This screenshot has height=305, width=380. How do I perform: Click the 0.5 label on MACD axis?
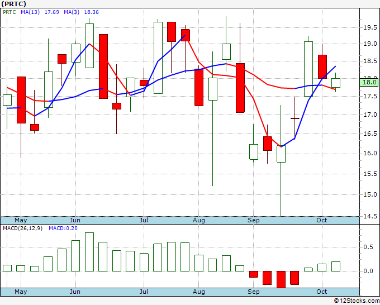pyautogui.click(x=368, y=247)
